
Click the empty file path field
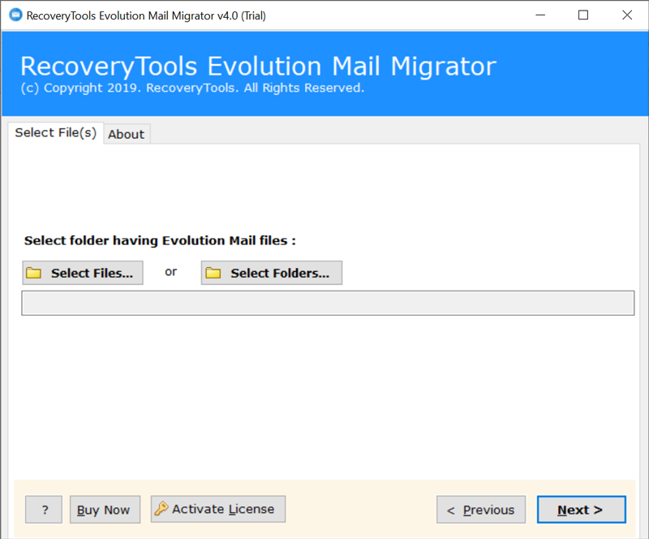[x=328, y=304]
